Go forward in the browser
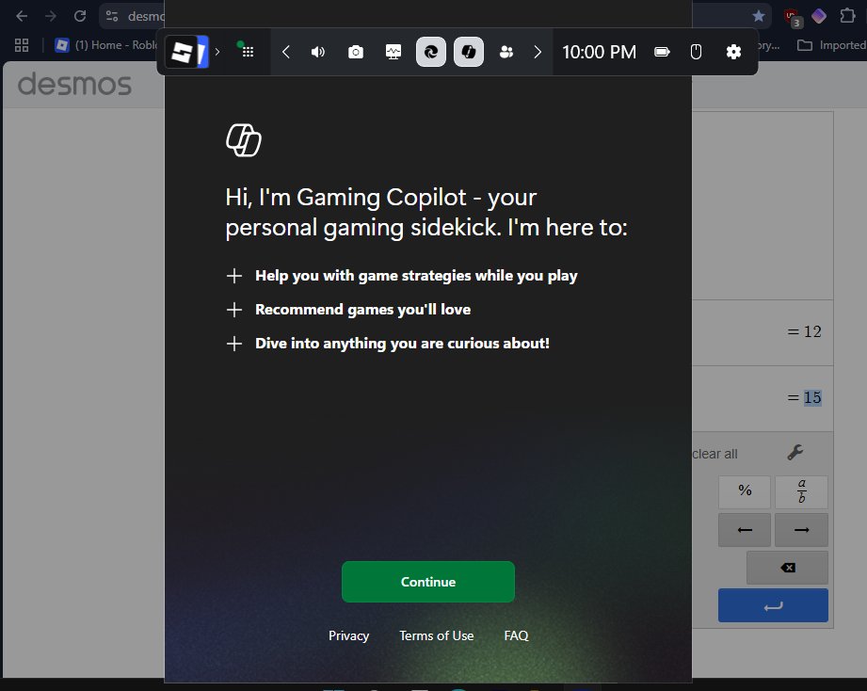Image resolution: width=867 pixels, height=691 pixels. tap(51, 16)
